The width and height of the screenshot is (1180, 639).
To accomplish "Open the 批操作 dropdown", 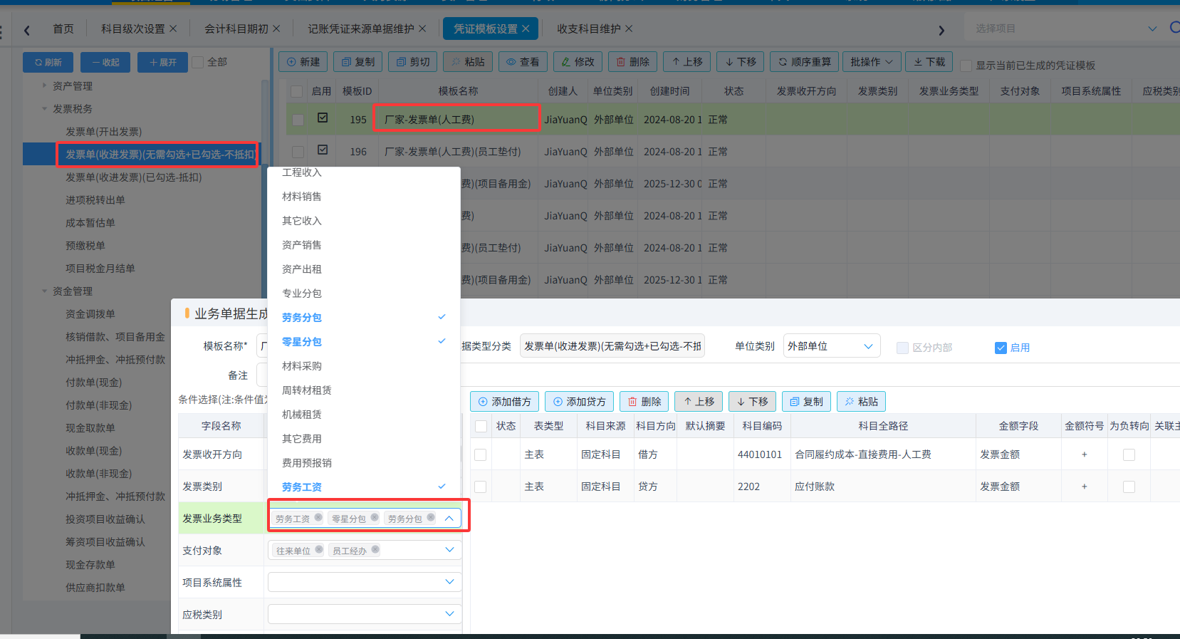I will (x=872, y=62).
